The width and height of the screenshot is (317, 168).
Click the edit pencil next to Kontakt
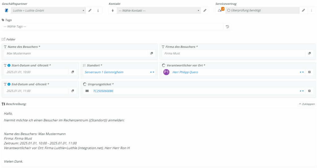coord(205,10)
